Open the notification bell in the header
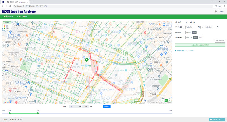This screenshot has height=122, width=227. coord(216,12)
